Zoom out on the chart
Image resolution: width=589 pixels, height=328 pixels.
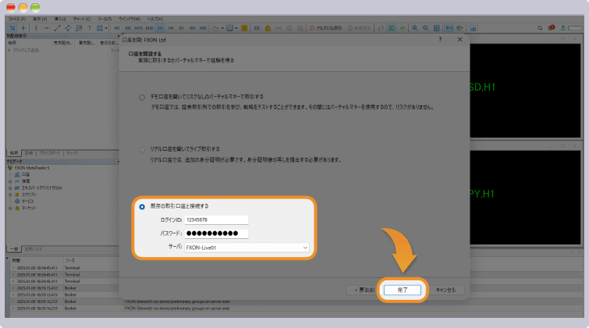426,28
